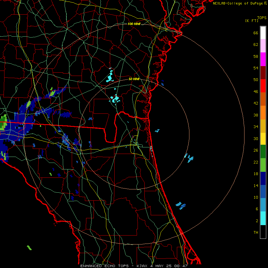Click the 50 legend value on the scale

pyautogui.click(x=256, y=80)
